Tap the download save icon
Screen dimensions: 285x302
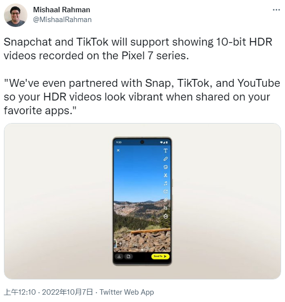tap(119, 256)
